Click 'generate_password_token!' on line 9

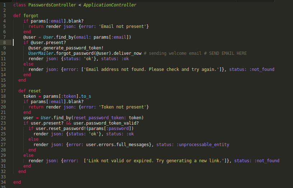[74, 48]
